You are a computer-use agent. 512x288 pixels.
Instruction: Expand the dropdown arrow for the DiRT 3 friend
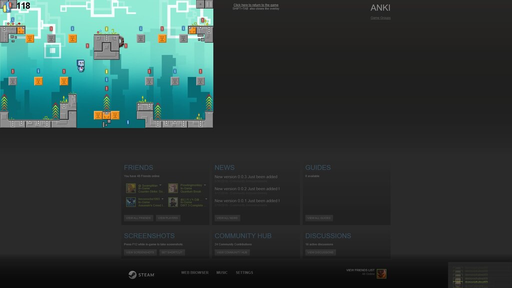[x=205, y=199]
